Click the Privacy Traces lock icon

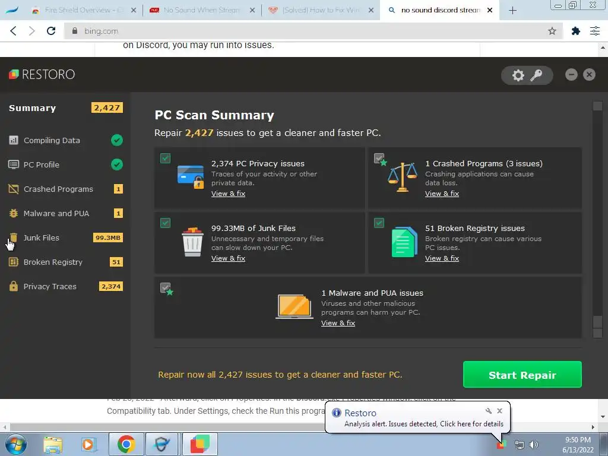pos(14,286)
